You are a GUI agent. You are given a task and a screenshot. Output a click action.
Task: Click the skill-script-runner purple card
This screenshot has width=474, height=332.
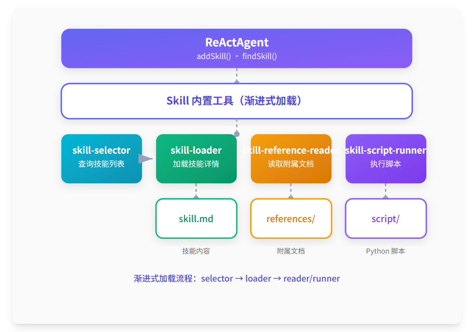pyautogui.click(x=386, y=159)
